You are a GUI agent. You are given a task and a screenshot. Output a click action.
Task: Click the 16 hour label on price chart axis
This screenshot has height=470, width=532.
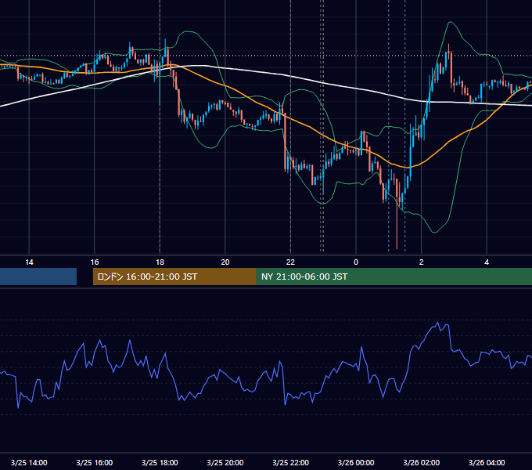95,262
